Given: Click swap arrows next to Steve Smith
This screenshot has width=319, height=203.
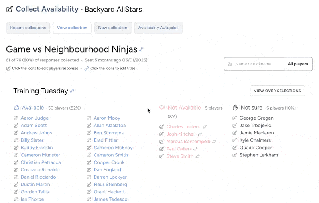Looking at the screenshot, I should pos(197,156).
